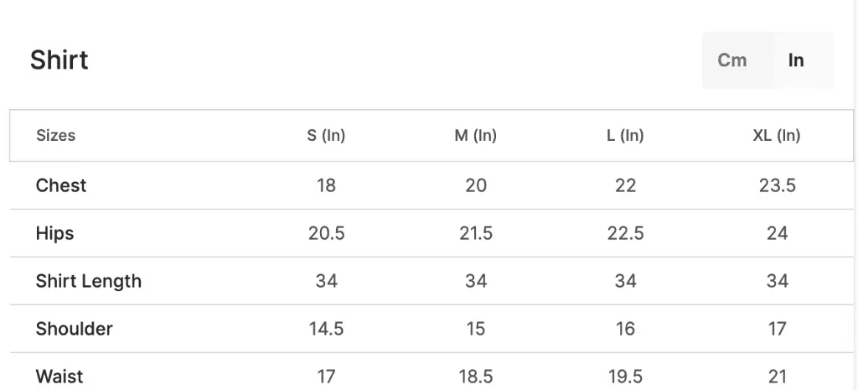The height and width of the screenshot is (390, 858).
Task: Select the S (In) column header
Action: [326, 135]
